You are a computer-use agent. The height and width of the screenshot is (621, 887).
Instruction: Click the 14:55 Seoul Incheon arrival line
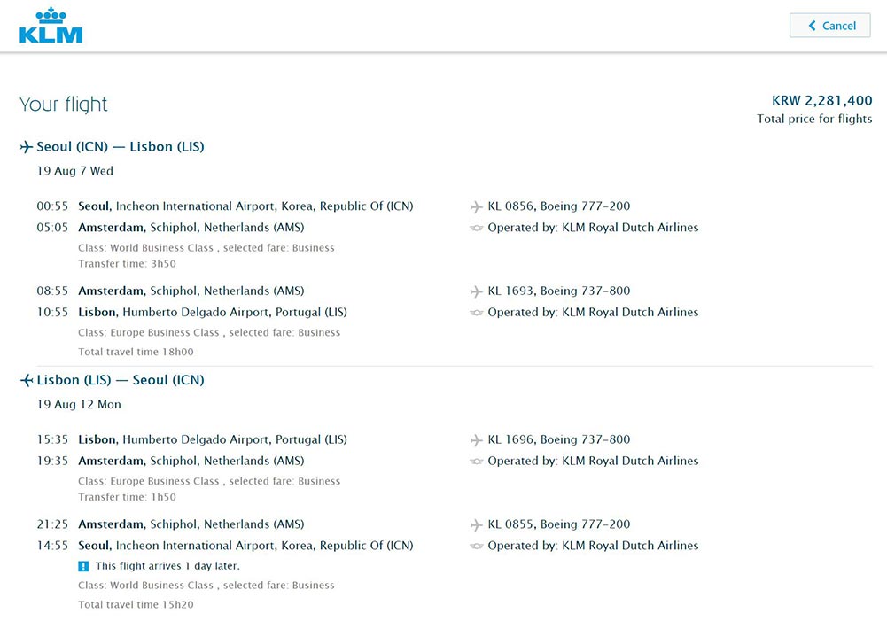[225, 546]
